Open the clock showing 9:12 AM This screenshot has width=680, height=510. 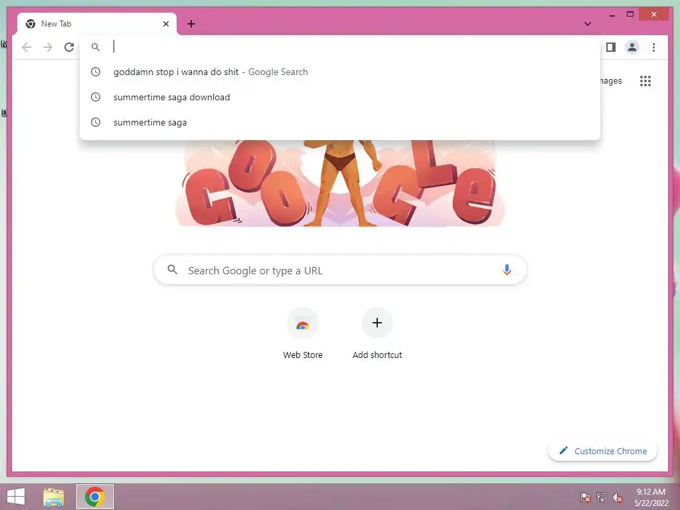point(651,497)
